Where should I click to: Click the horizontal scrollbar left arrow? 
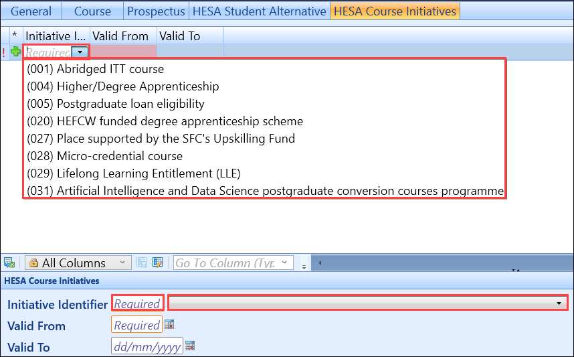[320, 263]
